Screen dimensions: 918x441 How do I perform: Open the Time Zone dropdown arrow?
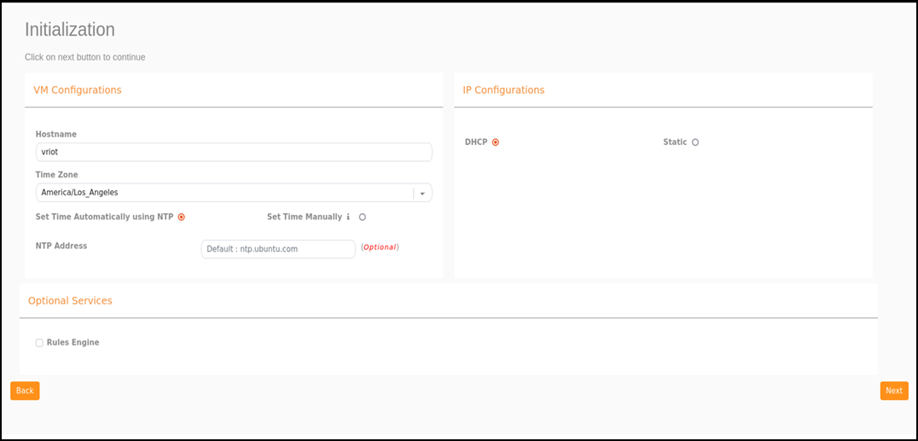coord(422,194)
